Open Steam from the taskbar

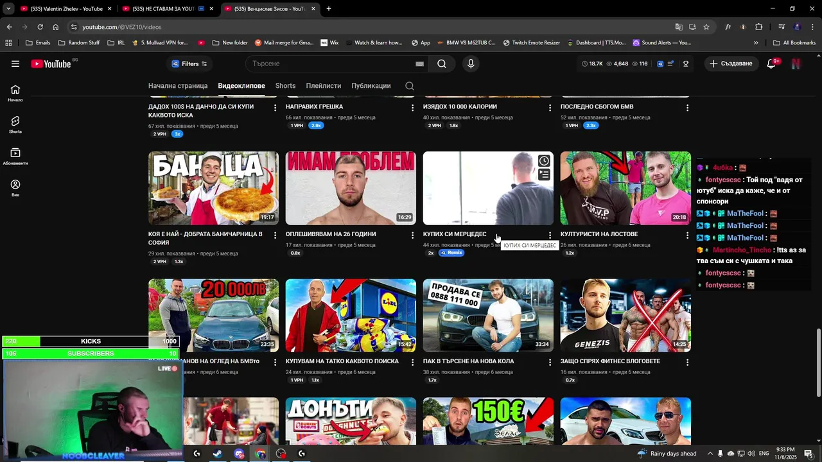click(218, 454)
